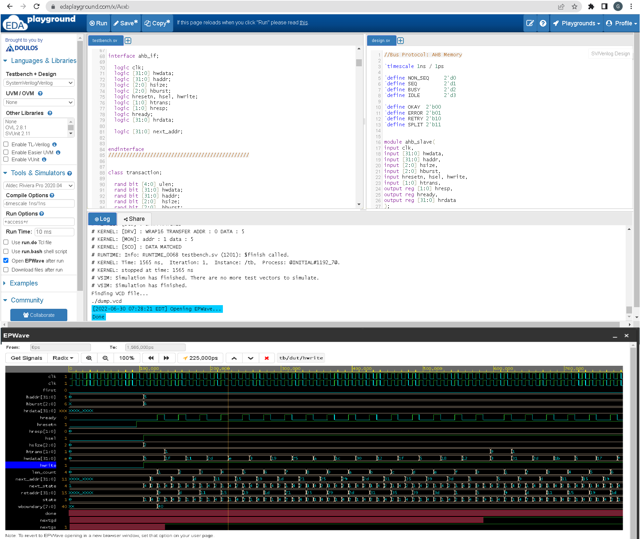Clear the waveform cursor with the red X

tap(267, 358)
